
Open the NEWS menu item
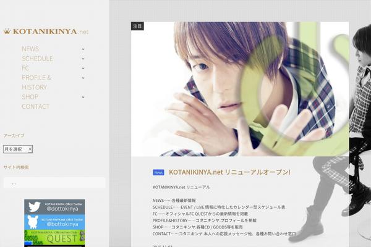click(30, 49)
